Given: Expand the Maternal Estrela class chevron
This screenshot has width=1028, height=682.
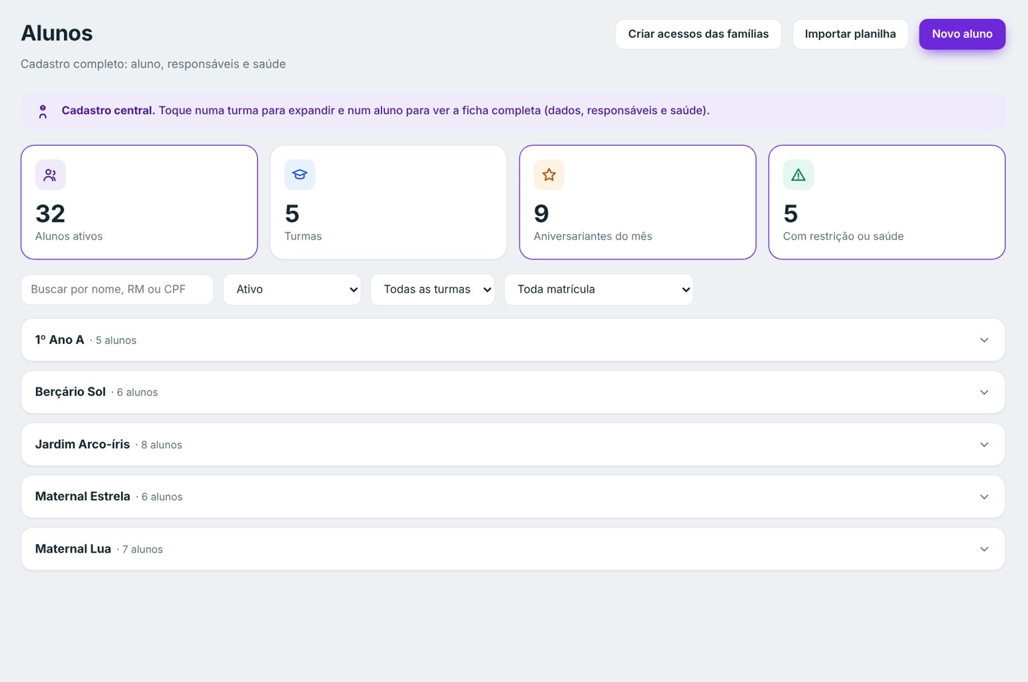Looking at the screenshot, I should 984,497.
